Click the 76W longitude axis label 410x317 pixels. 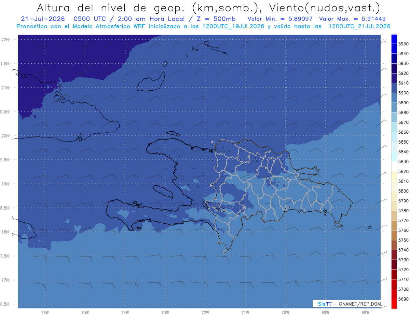point(45,313)
